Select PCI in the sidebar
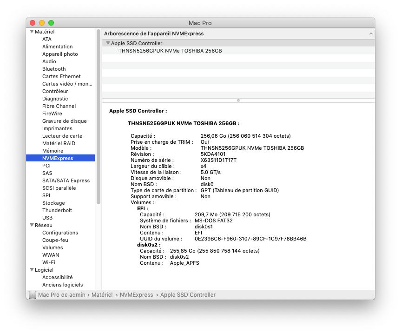 coord(46,166)
